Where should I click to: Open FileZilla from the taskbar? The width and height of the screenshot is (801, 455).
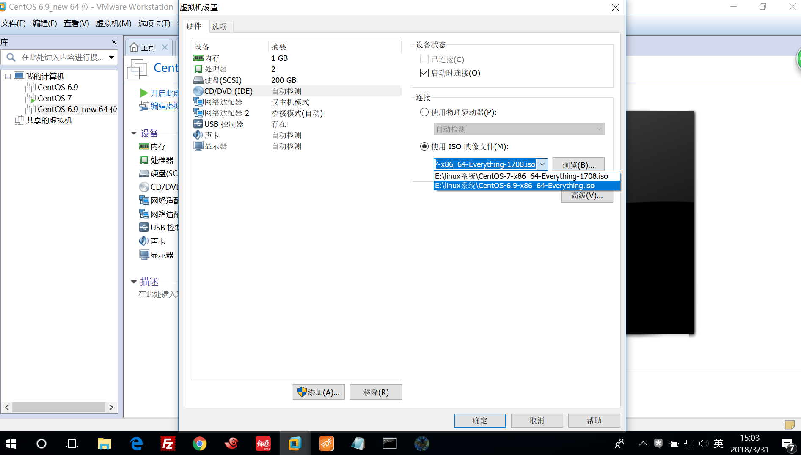coord(168,443)
